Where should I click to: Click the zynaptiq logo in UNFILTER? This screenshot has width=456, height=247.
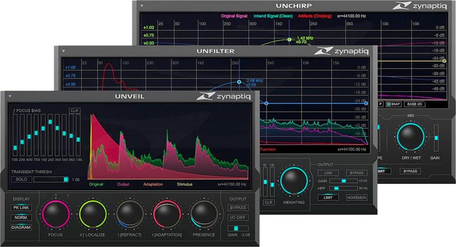click(x=342, y=51)
